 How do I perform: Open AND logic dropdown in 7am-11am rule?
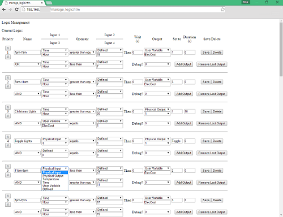(x=27, y=94)
